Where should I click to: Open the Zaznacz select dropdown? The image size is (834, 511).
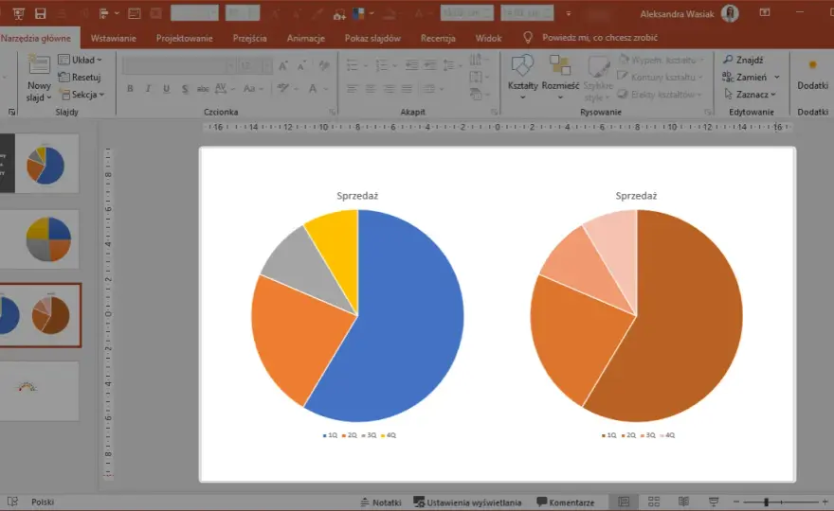coord(750,95)
